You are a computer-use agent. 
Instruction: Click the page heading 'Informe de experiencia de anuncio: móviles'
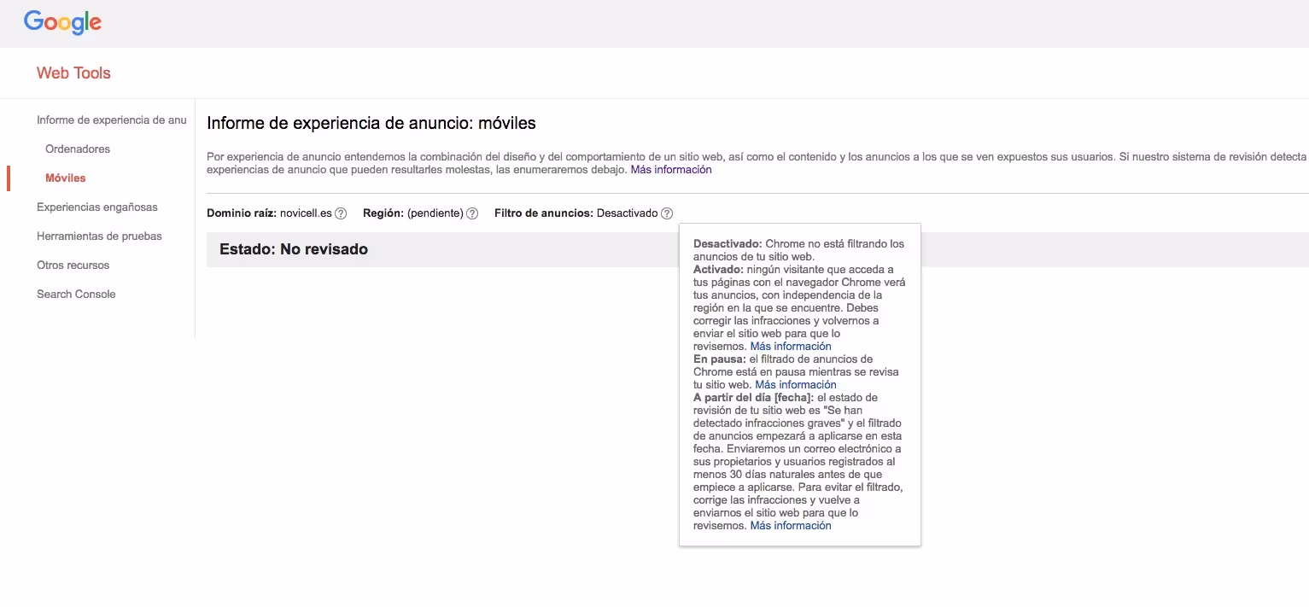(x=371, y=124)
